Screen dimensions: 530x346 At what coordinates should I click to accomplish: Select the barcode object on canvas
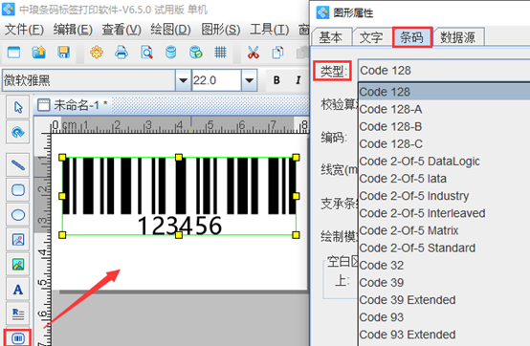click(x=179, y=196)
